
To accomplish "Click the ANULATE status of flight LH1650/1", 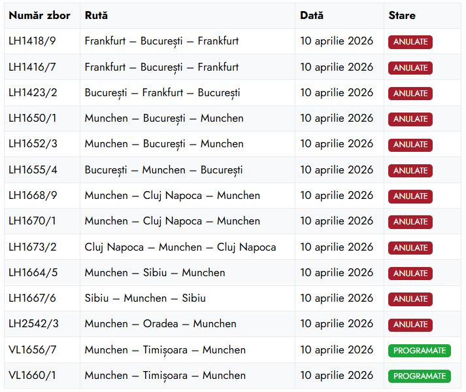I will [410, 119].
